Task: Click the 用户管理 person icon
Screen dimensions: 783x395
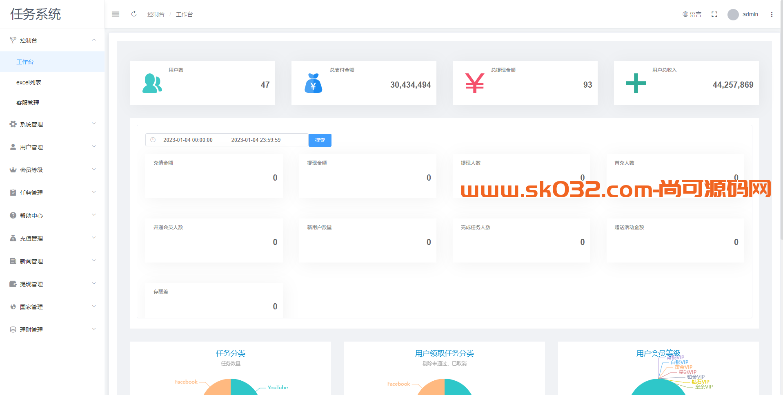Action: point(13,147)
